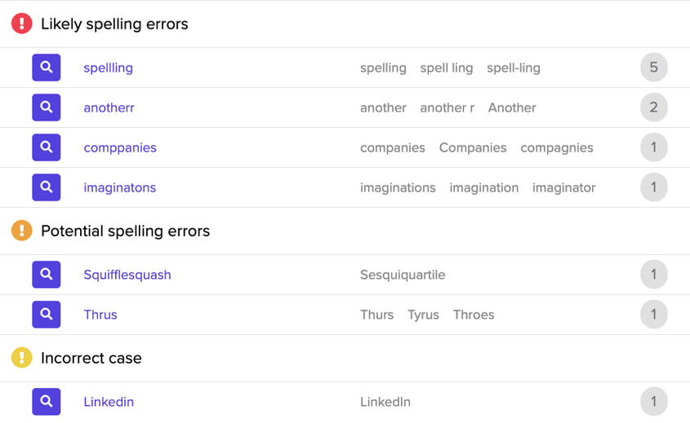This screenshot has width=690, height=423.
Task: Click count badge 5 for 'spellling'
Action: coord(654,67)
